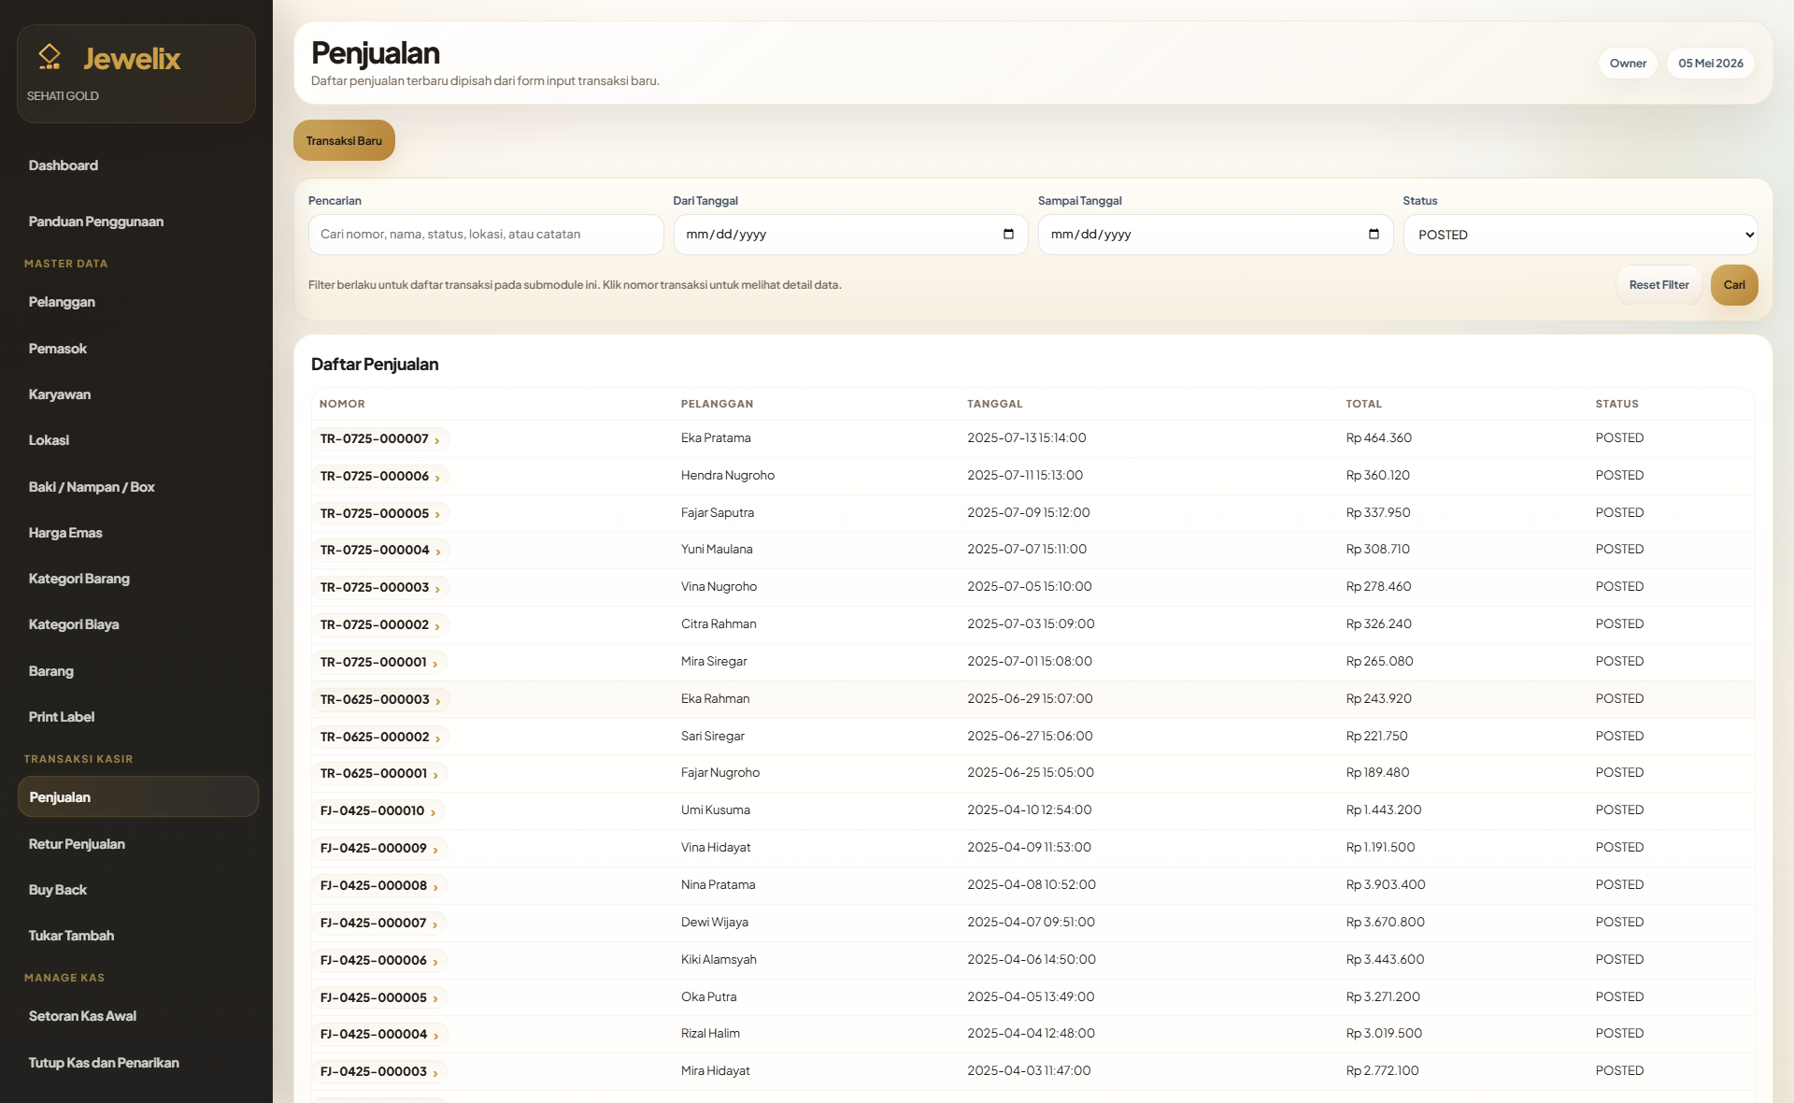Click the Owner role badge
1794x1103 pixels.
(x=1628, y=64)
